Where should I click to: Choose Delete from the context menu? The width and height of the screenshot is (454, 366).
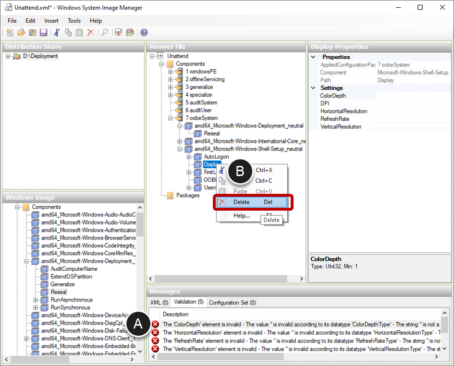pyautogui.click(x=242, y=202)
